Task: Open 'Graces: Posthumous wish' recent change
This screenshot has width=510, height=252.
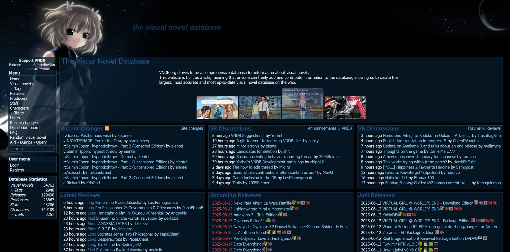Action: point(88,136)
